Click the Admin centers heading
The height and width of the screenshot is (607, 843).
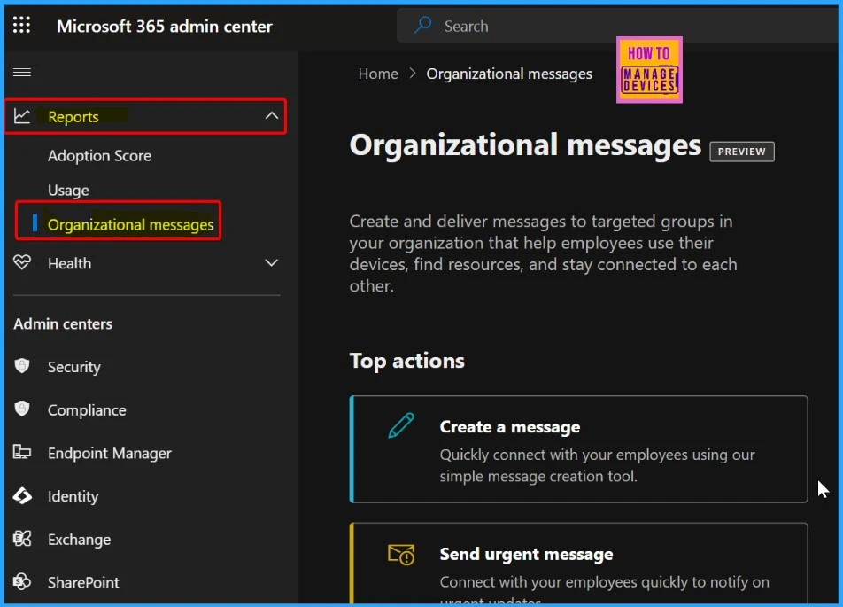pos(63,324)
